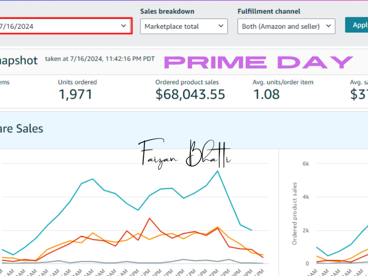Click the Units ordered label
The height and width of the screenshot is (276, 368).
pyautogui.click(x=77, y=82)
